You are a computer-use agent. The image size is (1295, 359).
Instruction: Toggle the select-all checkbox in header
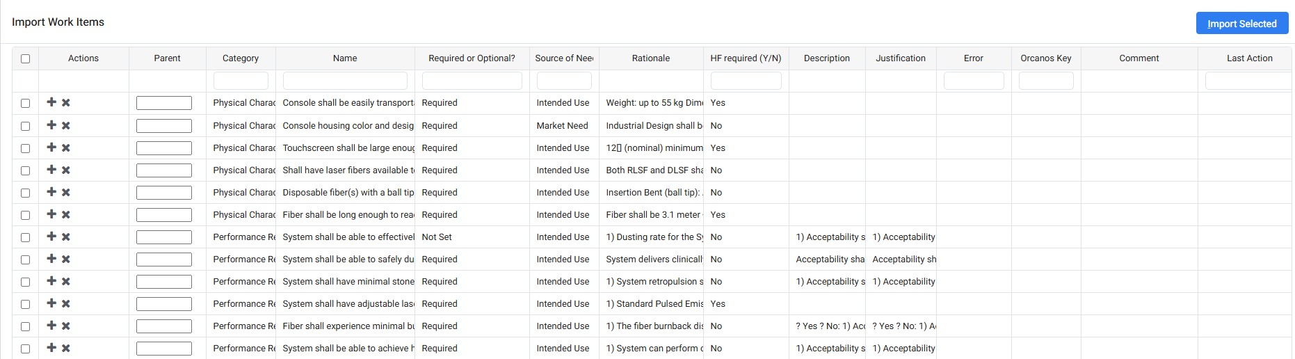pyautogui.click(x=26, y=58)
